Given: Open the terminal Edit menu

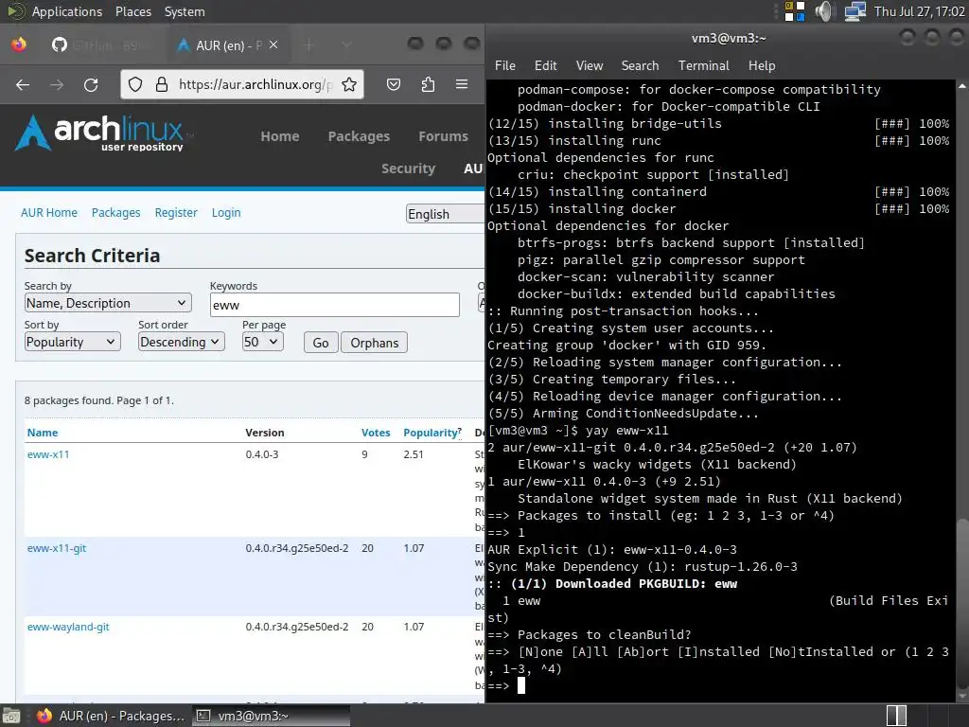Looking at the screenshot, I should 546,65.
